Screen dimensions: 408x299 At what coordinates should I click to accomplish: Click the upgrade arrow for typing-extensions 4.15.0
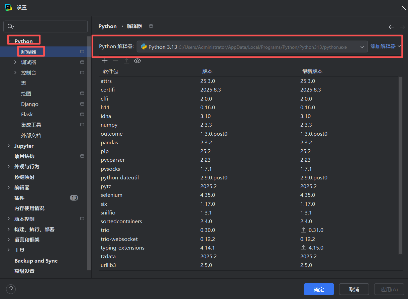click(x=304, y=248)
